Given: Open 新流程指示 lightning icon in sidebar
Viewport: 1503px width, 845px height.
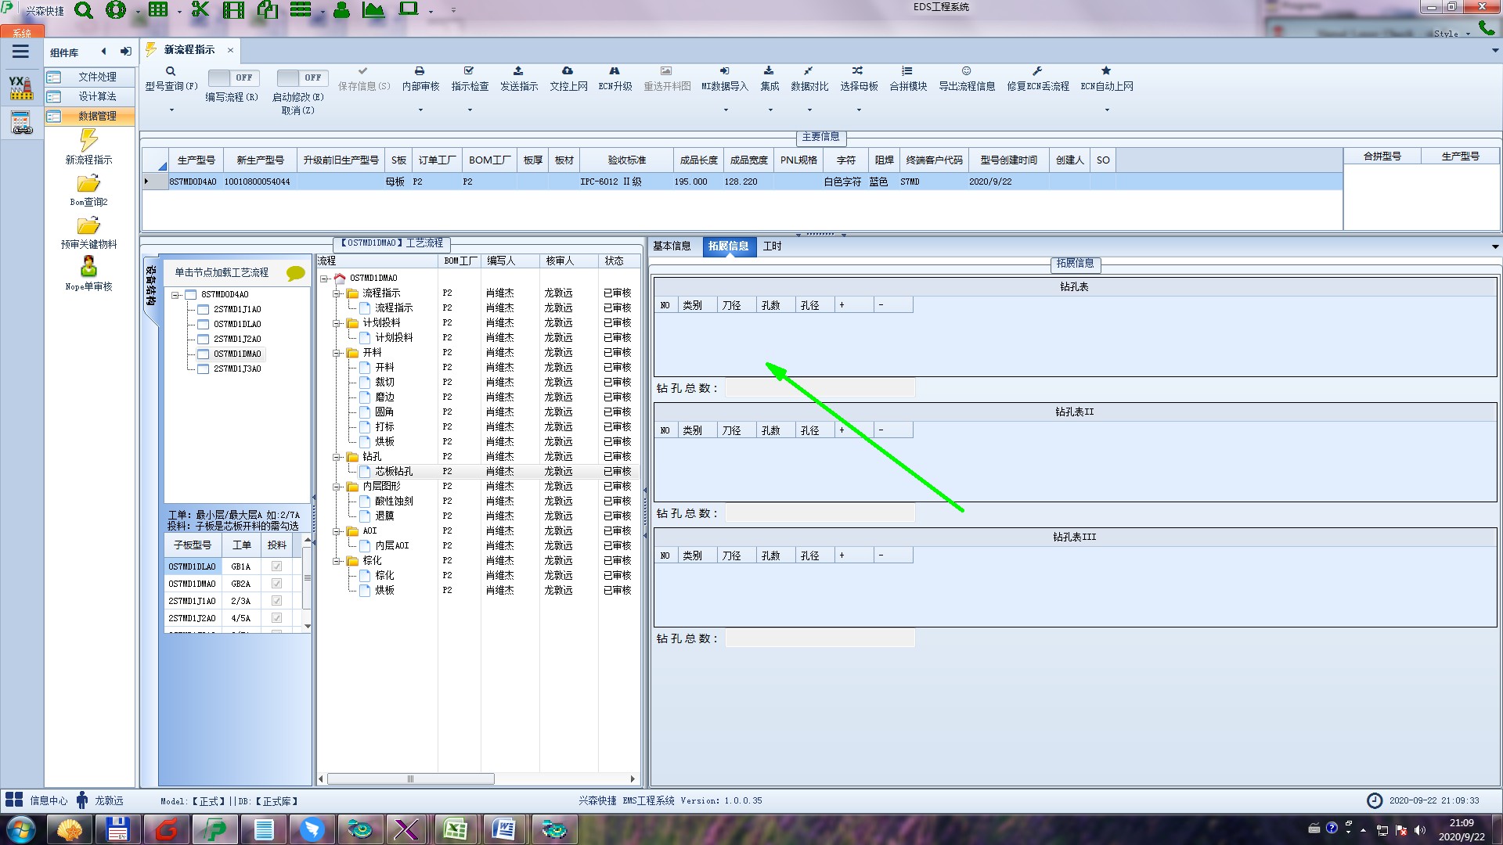Looking at the screenshot, I should [88, 141].
